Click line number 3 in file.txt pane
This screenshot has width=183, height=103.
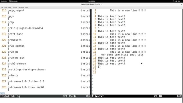96,13
